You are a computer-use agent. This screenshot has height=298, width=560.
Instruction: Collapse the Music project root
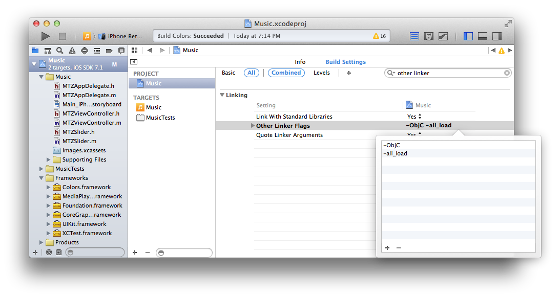coord(34,64)
